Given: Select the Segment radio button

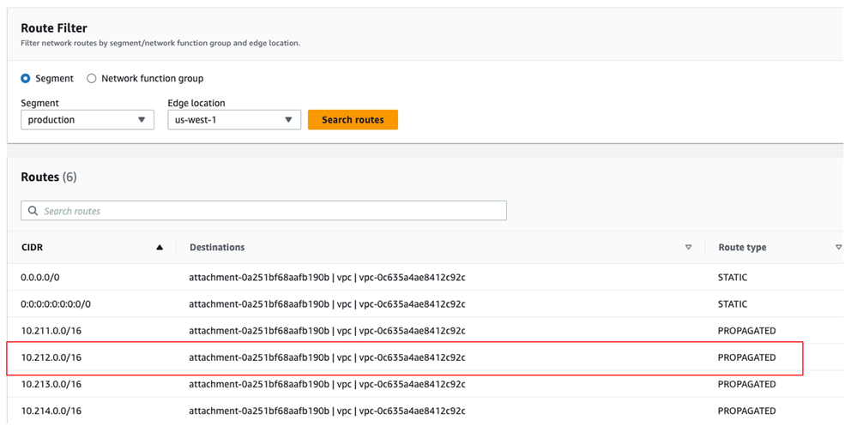Looking at the screenshot, I should click(x=26, y=79).
